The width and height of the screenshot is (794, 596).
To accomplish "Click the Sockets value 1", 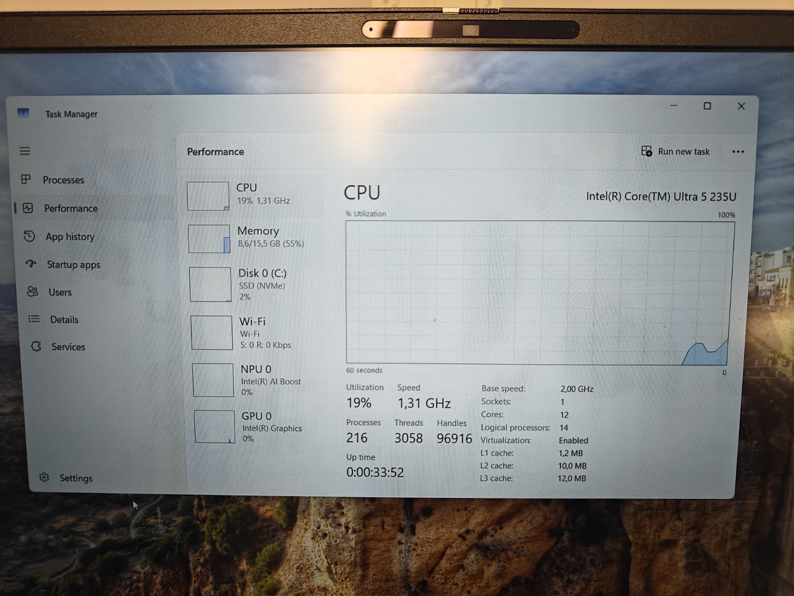I will [x=562, y=402].
